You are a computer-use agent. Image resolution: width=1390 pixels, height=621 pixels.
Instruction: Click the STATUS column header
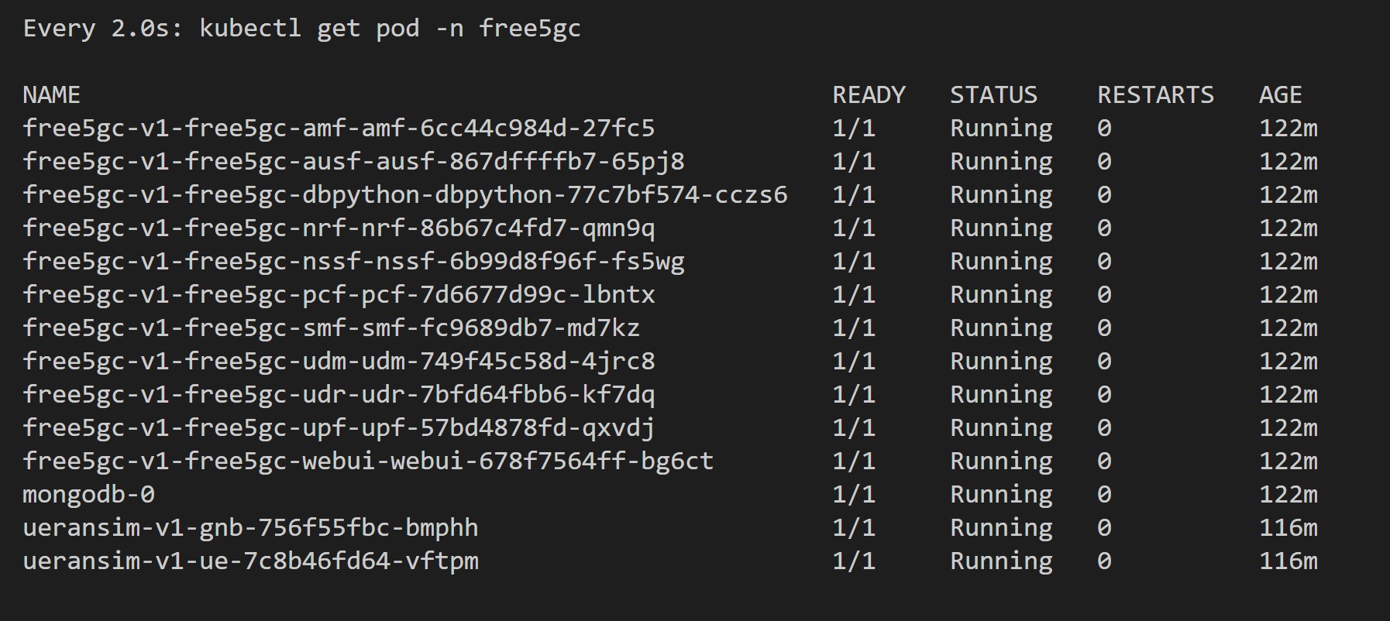[993, 95]
